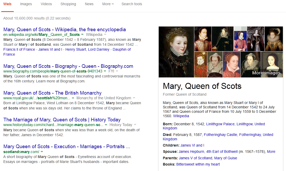Viewport: 286px width, 171px height.
Task: Click the About 10,600,000 results count text
Action: (37, 18)
